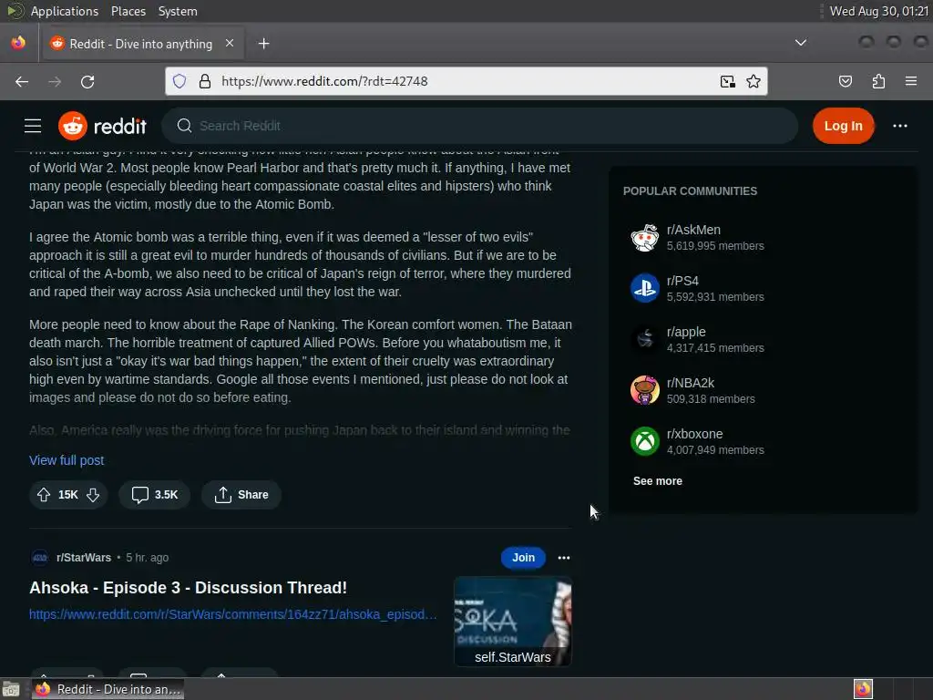The width and height of the screenshot is (933, 700).
Task: Click the r/apple community icon
Action: point(644,339)
